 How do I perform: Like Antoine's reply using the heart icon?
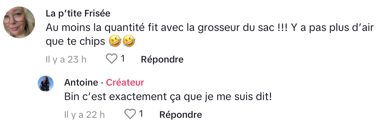click(130, 114)
